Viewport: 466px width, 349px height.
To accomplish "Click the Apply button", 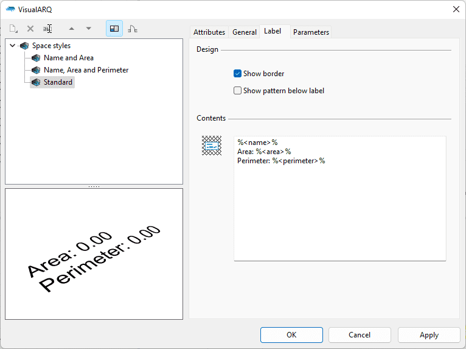I will (429, 335).
